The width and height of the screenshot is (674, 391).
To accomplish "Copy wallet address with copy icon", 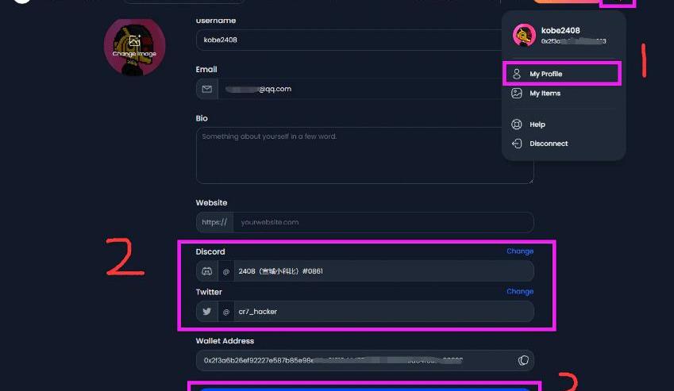I will (523, 361).
